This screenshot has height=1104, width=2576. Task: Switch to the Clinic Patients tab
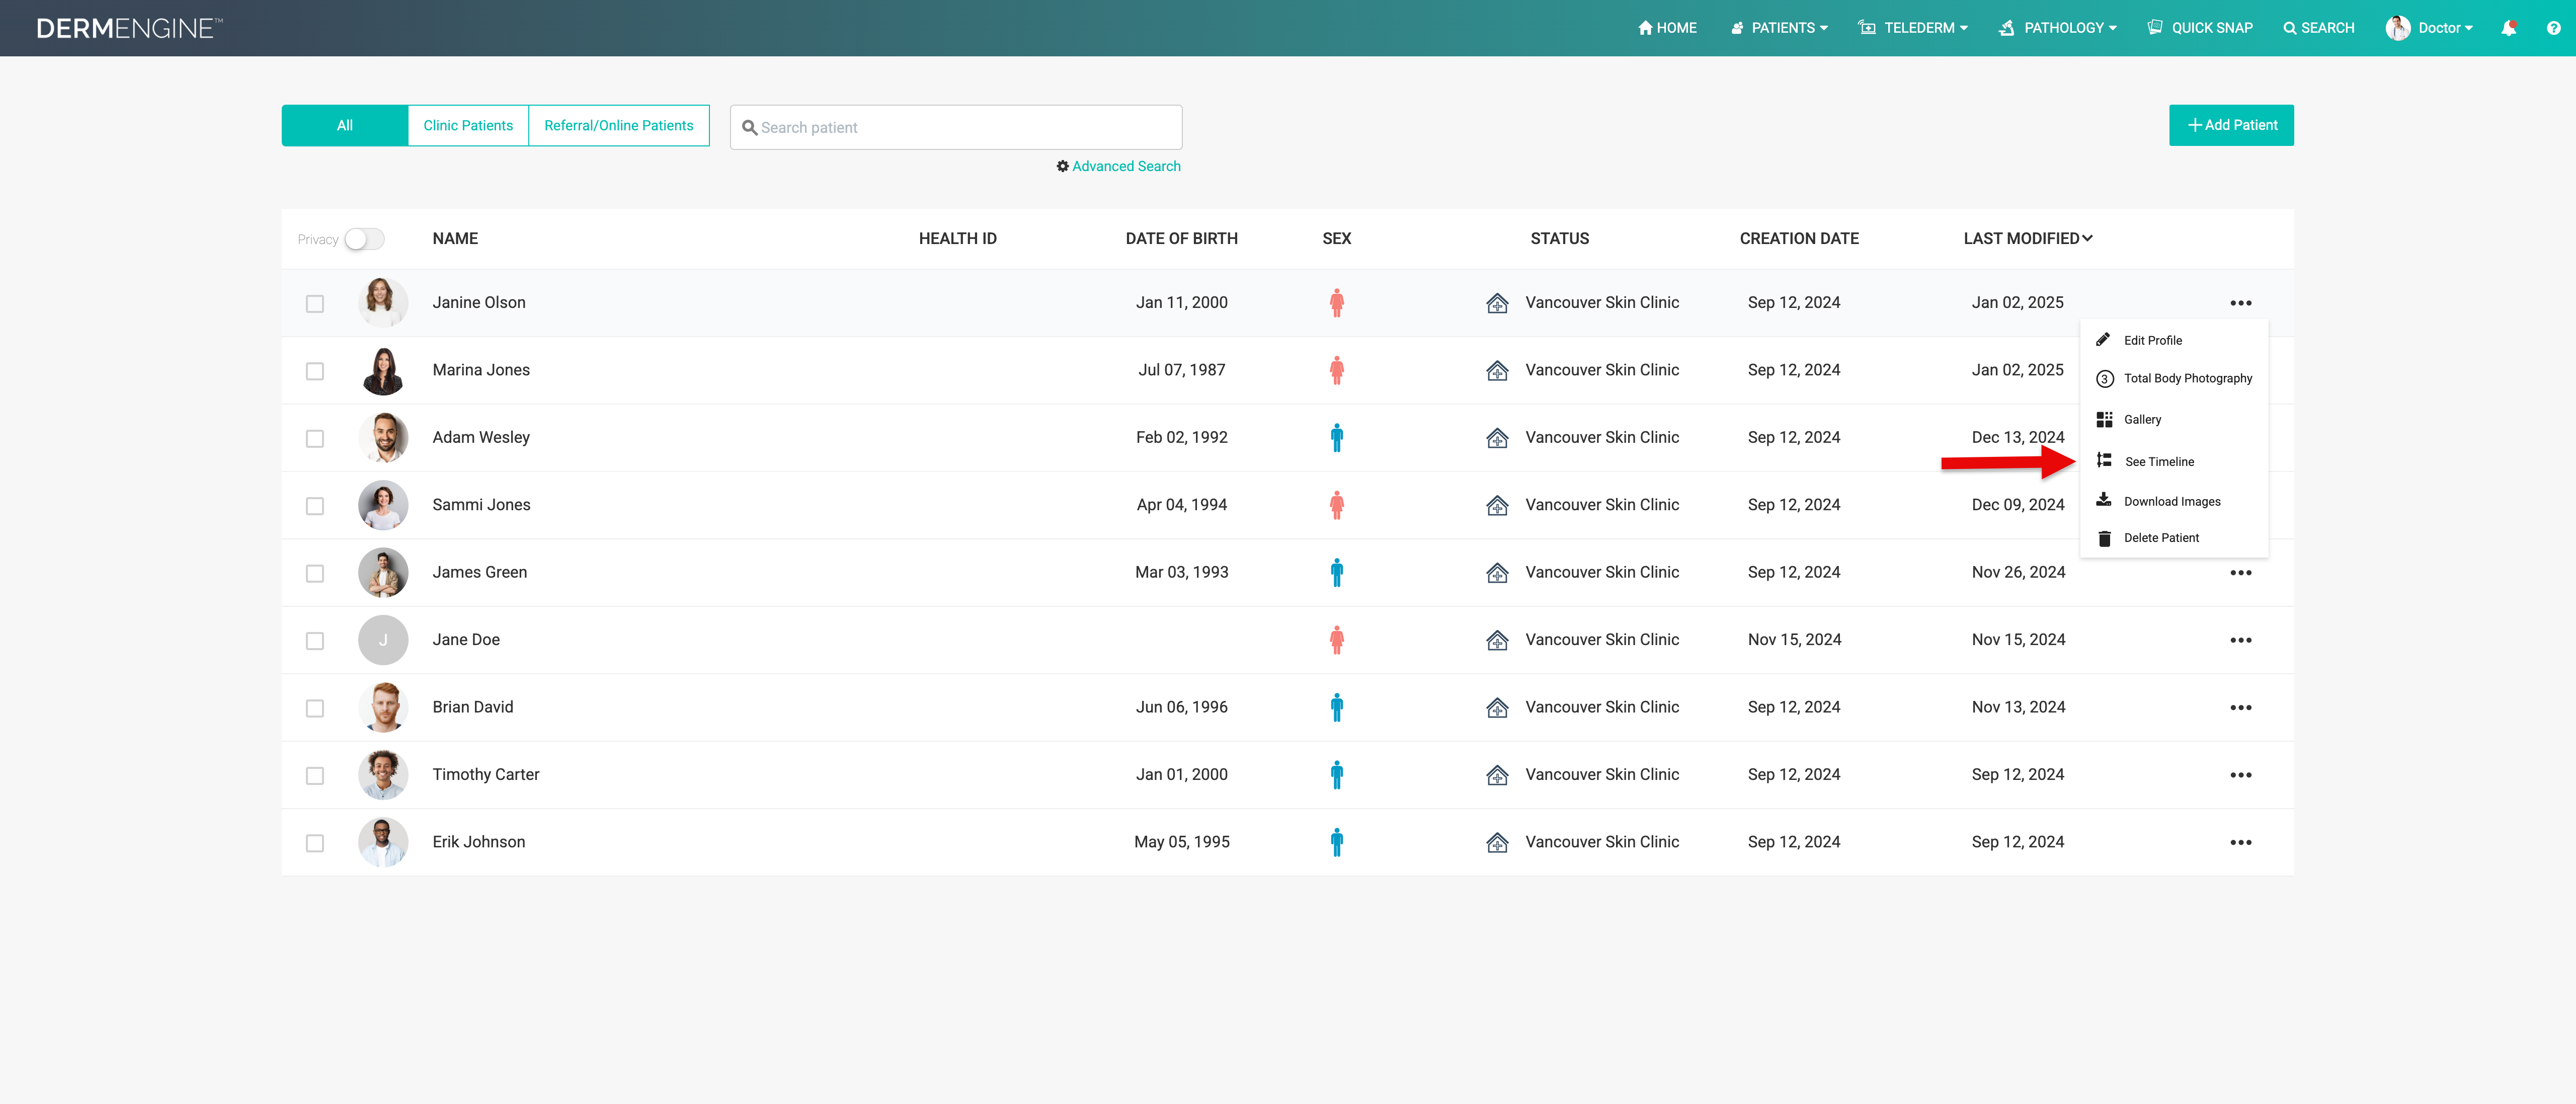468,125
